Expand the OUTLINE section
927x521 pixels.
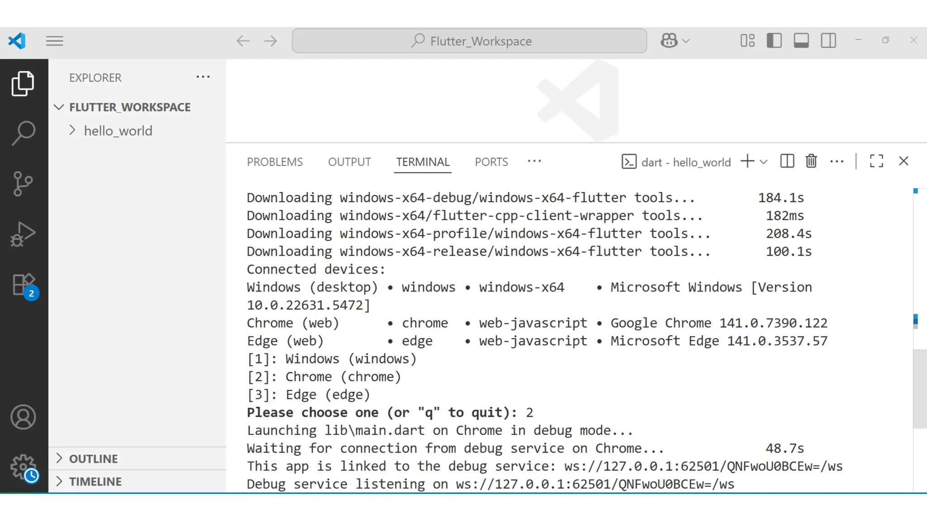93,459
